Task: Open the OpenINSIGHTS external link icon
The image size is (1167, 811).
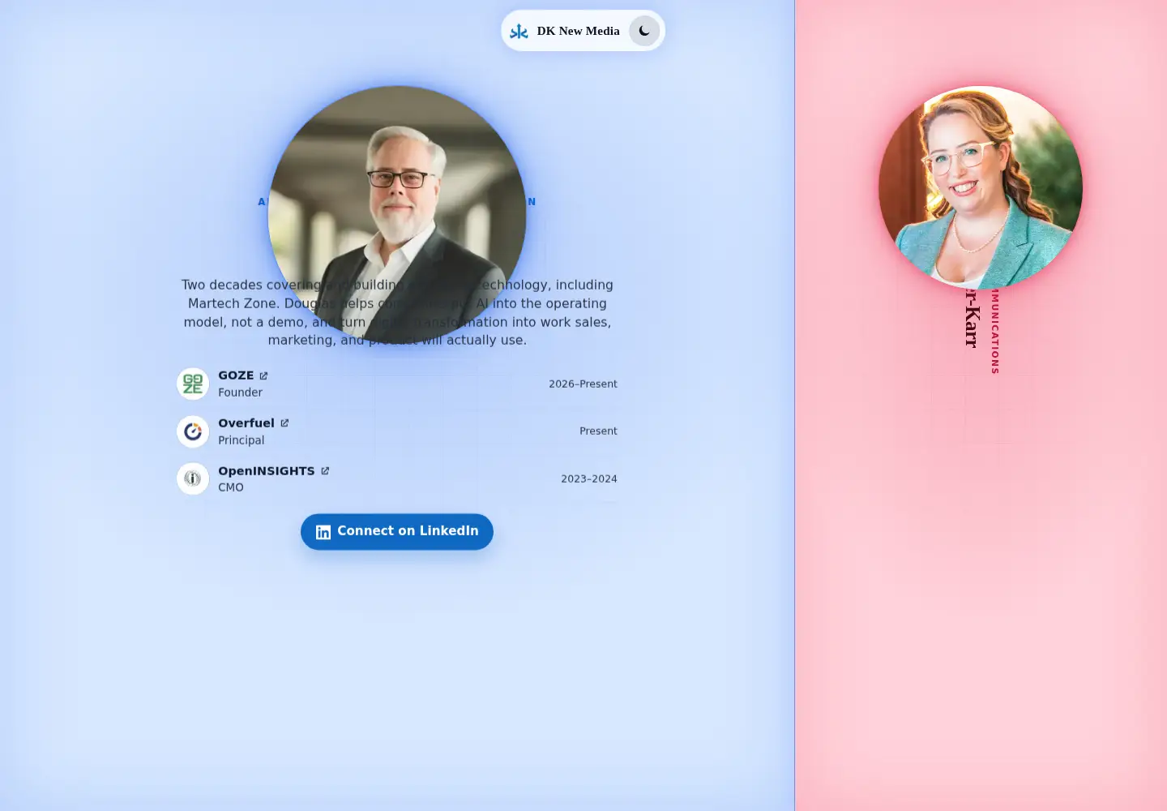Action: [325, 471]
